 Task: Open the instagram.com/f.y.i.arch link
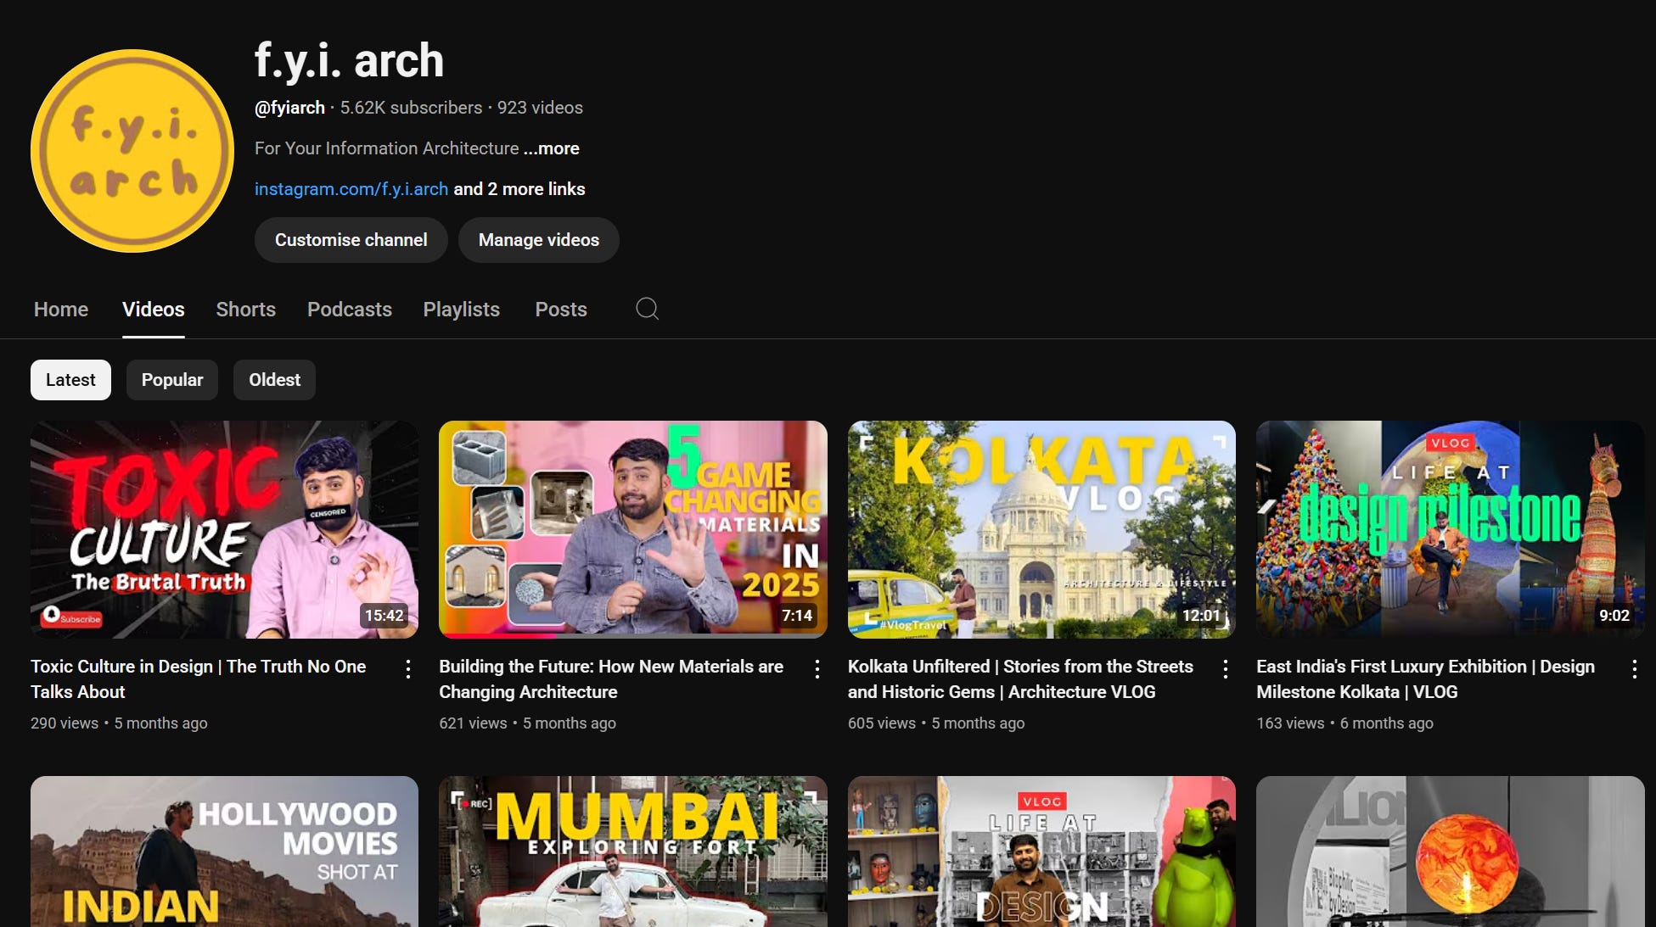pos(351,189)
